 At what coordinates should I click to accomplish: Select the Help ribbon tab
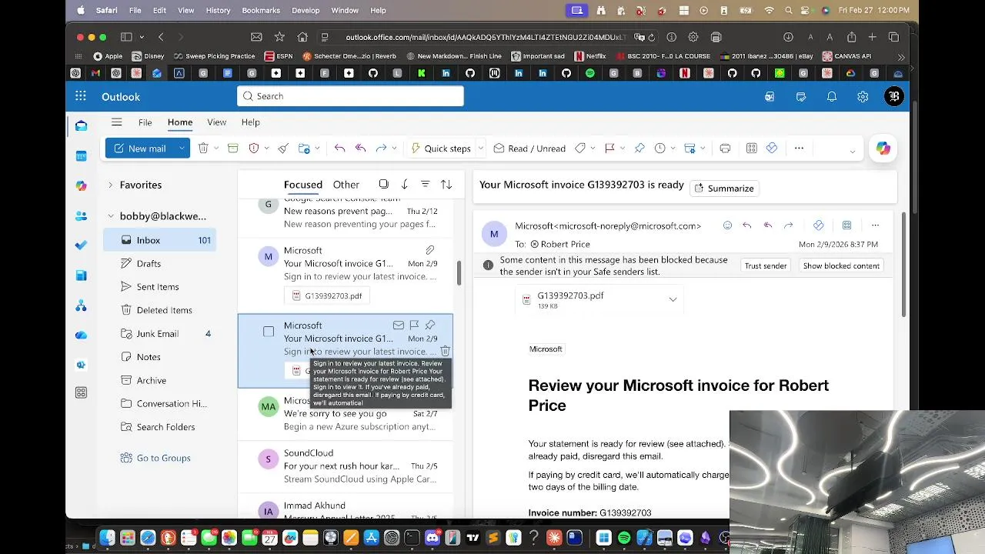click(x=250, y=122)
